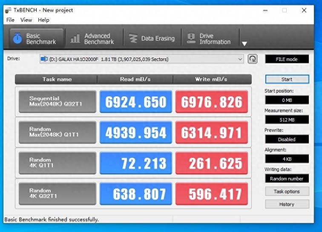This screenshot has width=322, height=232.
Task: Click the Task name column header
Action: (56, 79)
